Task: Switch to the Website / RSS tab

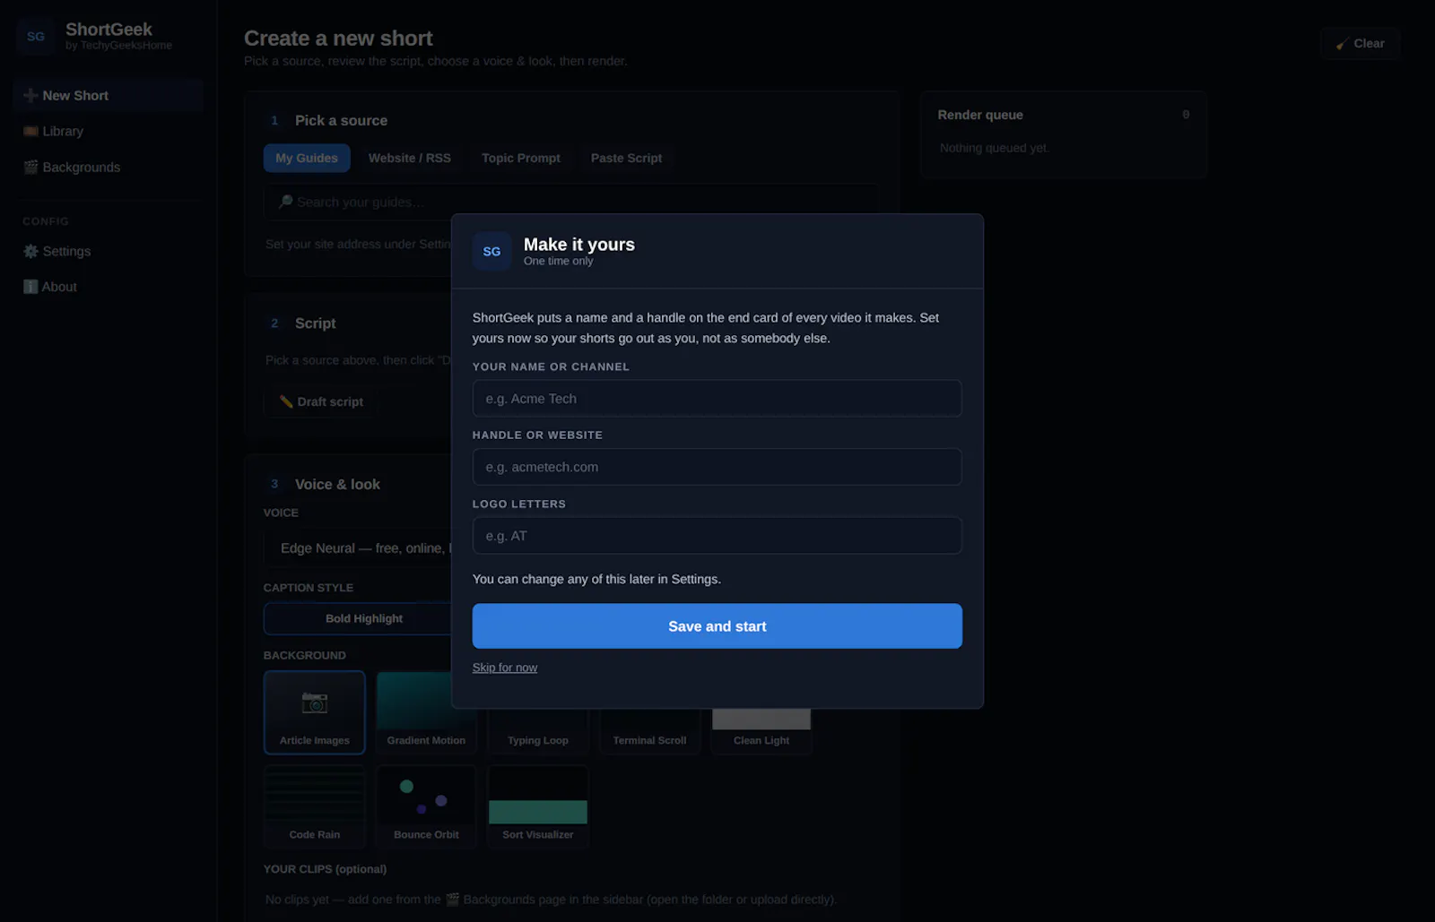Action: 410,159
